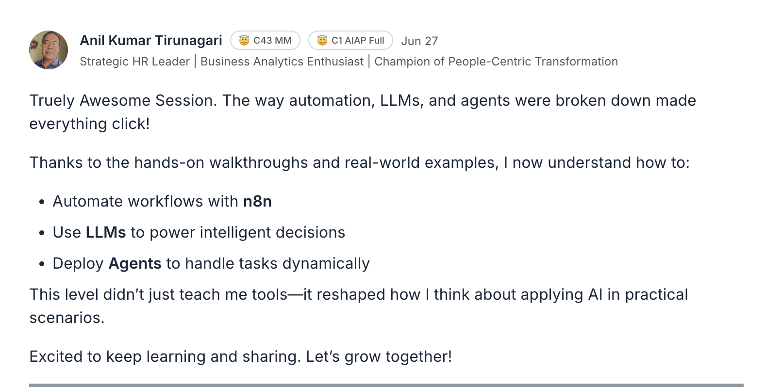Image resolution: width=765 pixels, height=387 pixels.
Task: Click the bold LLMs word in list
Action: point(106,232)
